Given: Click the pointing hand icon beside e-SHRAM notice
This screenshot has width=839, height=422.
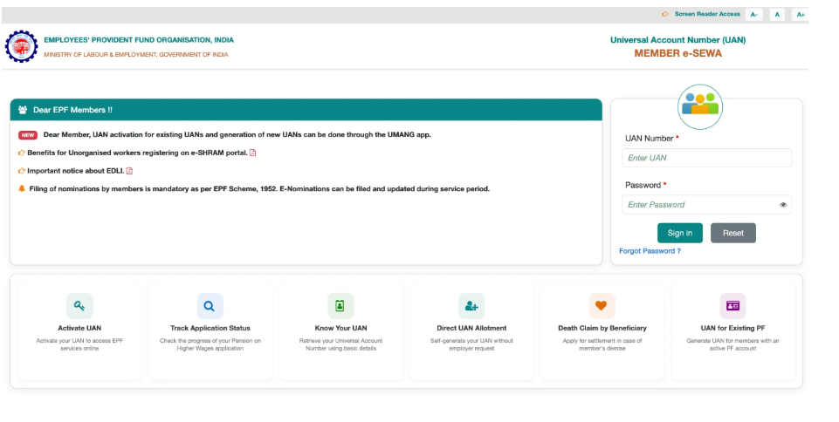Looking at the screenshot, I should point(22,153).
